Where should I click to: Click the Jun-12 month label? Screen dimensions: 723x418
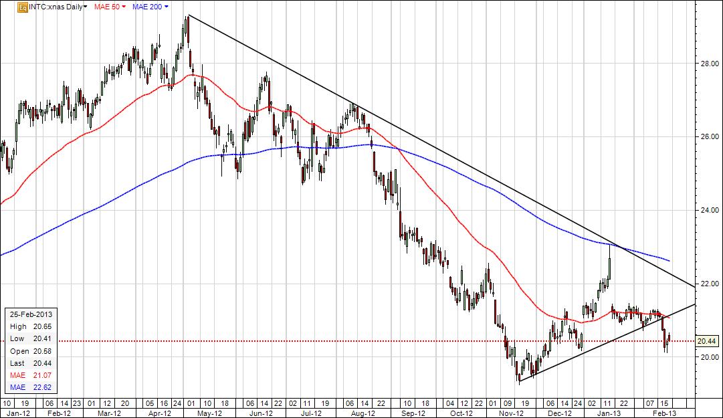point(262,413)
